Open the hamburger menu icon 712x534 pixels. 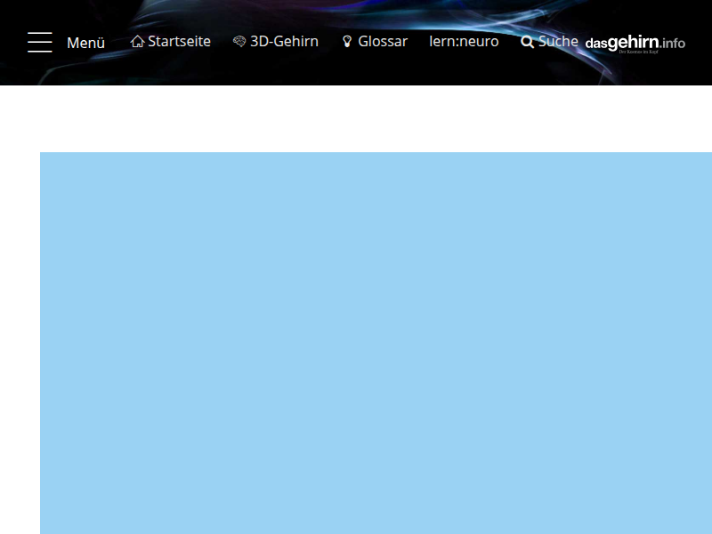[40, 42]
